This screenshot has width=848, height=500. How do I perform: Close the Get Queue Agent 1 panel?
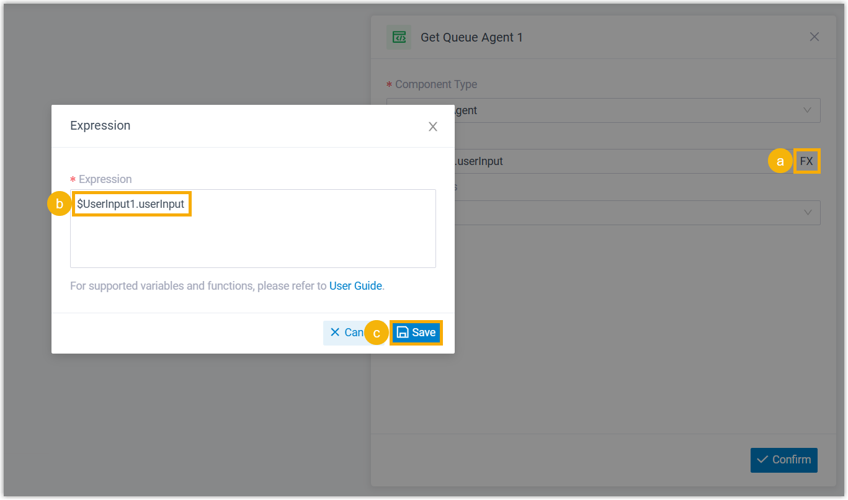click(814, 37)
